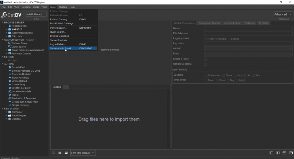Click the Smart Folders folder icon

(10, 50)
